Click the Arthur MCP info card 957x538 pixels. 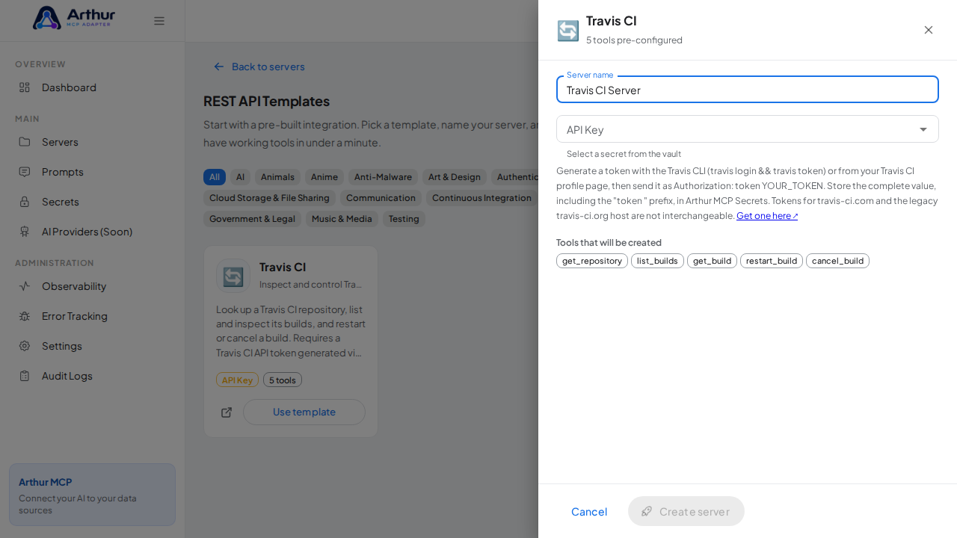(92, 495)
